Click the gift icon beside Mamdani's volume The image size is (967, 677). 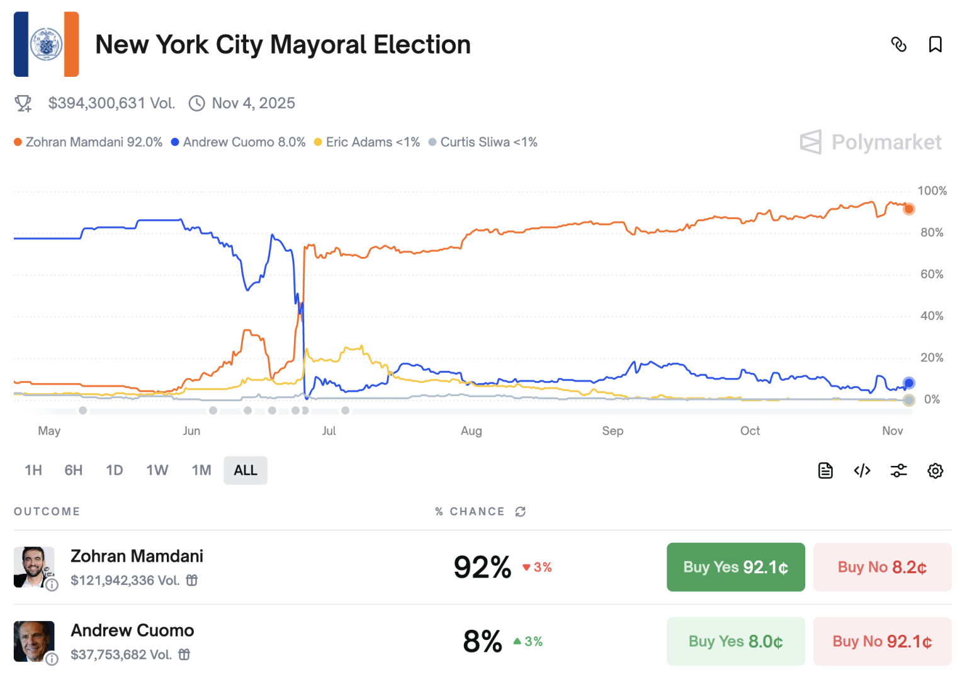191,580
